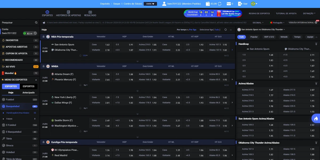Toggle favorite bell for New York Liberty match
Screen dimensions: 320x160
[81, 108]
